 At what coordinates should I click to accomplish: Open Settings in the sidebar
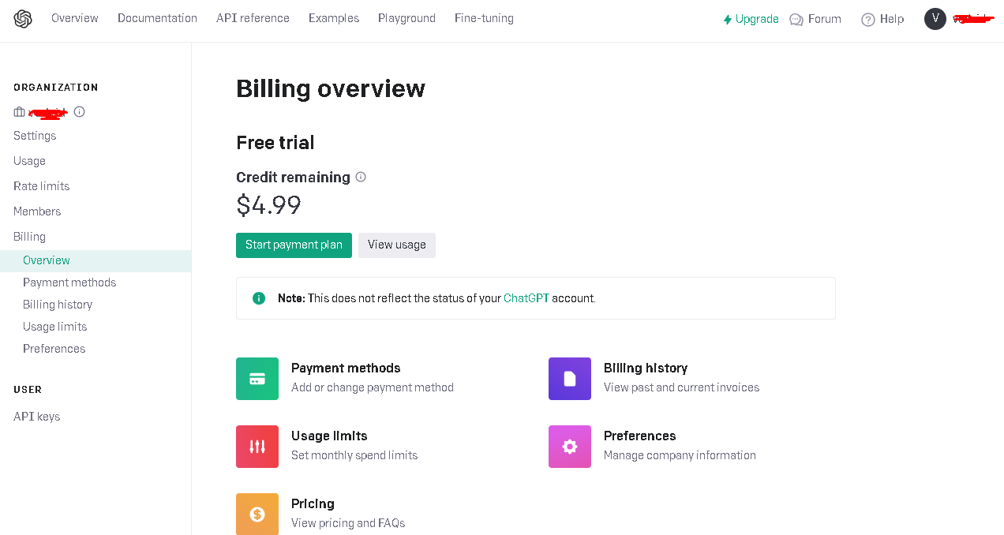[x=35, y=136]
